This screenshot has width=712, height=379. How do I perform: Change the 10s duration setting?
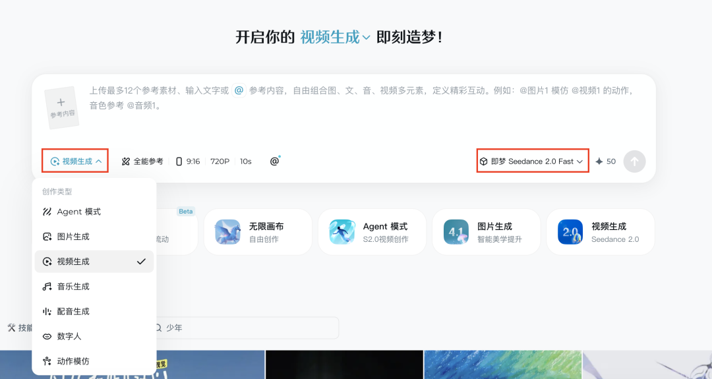246,161
